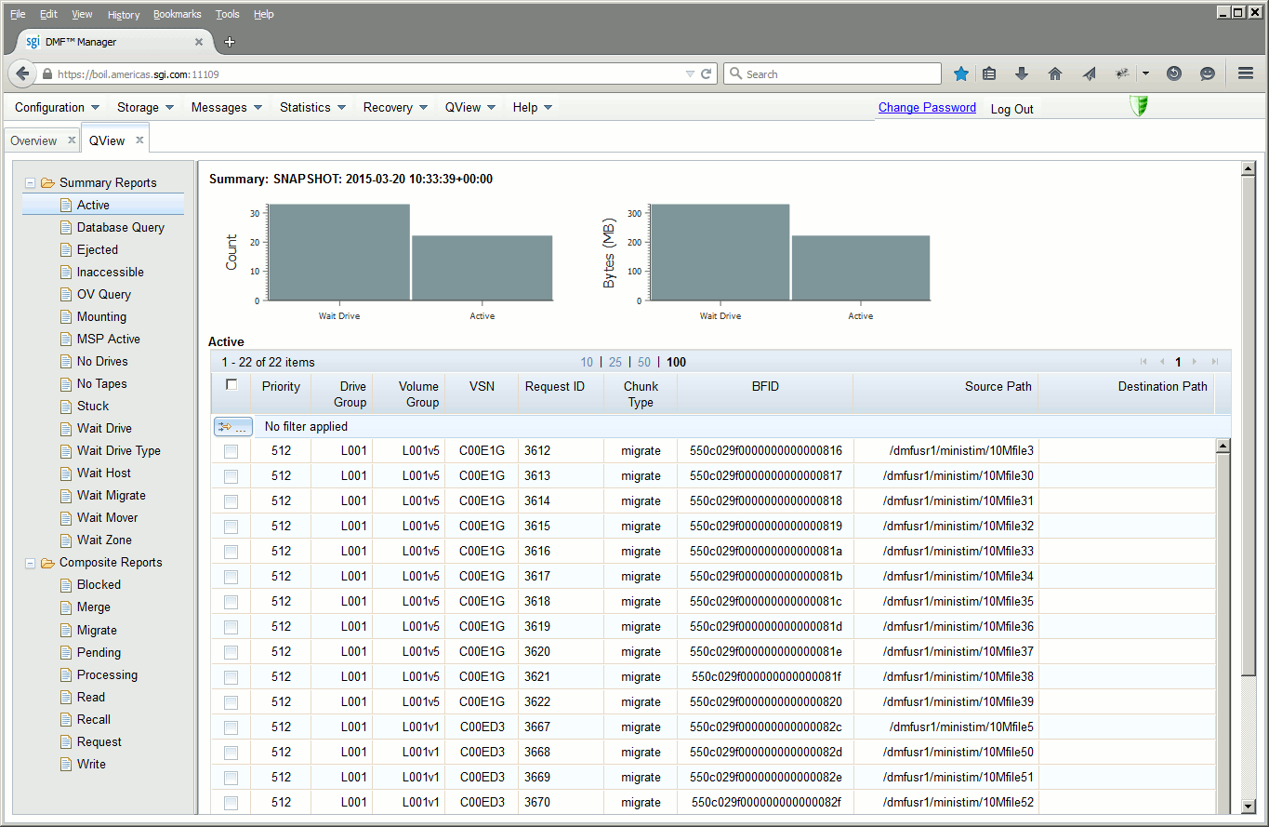This screenshot has height=827, width=1269.
Task: Open the Storage dropdown menu
Action: 146,107
